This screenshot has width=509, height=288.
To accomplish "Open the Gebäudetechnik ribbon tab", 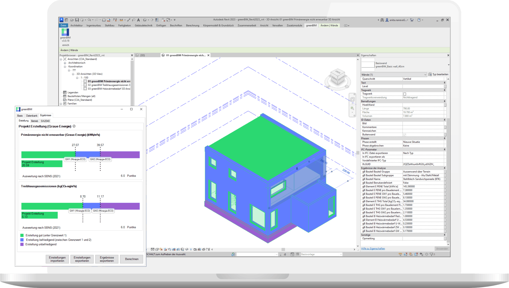I will click(144, 26).
